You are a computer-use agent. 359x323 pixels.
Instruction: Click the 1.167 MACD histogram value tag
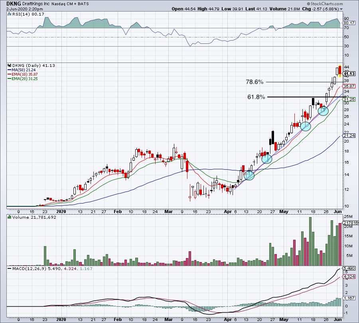[349, 298]
